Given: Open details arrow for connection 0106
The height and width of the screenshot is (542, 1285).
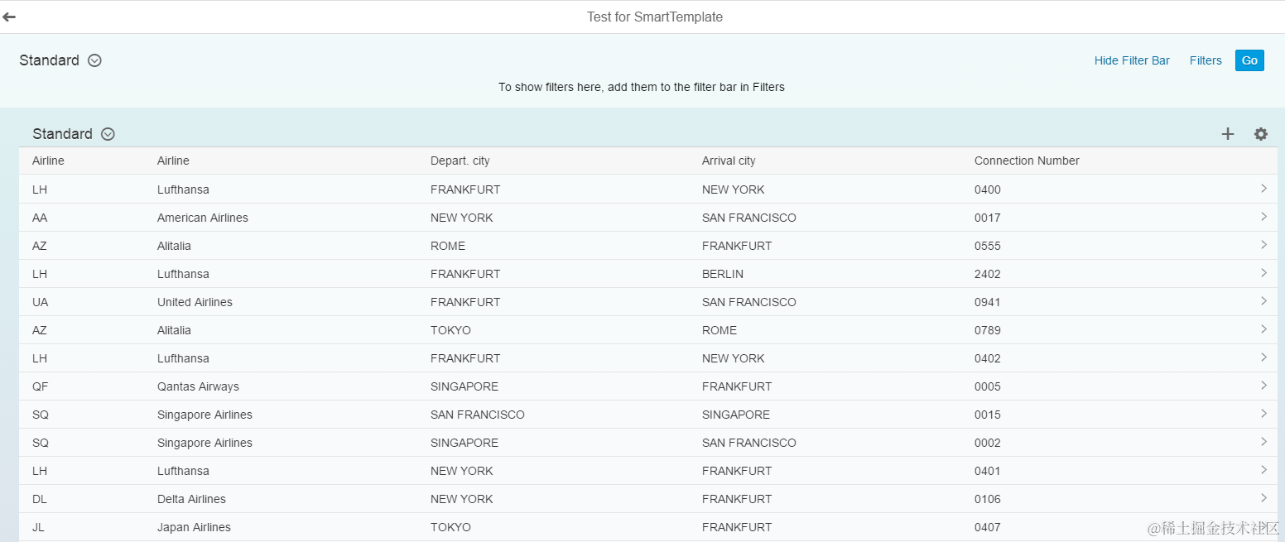Looking at the screenshot, I should point(1263,498).
